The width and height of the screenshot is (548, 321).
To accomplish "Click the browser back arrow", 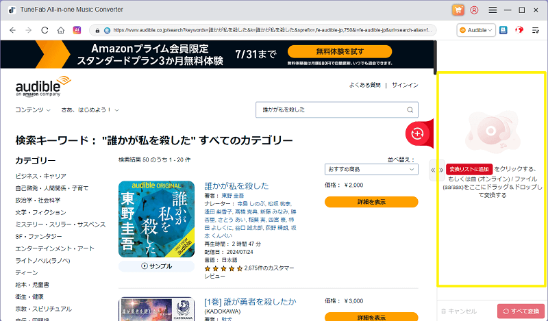I will [x=12, y=30].
